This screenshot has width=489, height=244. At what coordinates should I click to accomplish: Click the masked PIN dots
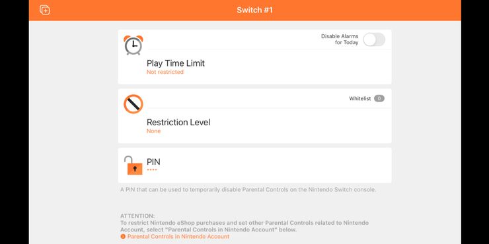152,169
